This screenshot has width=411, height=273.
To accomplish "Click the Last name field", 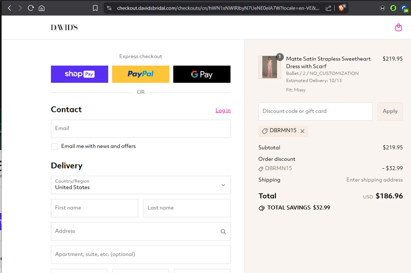I will tap(187, 208).
